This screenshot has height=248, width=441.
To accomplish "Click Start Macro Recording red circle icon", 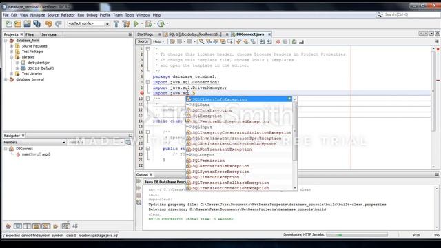I will click(278, 41).
